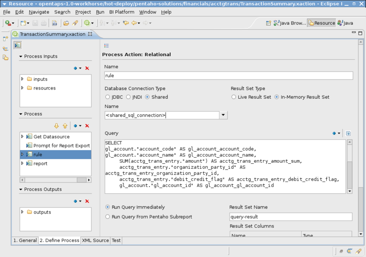Delete selected process input with red X
This screenshot has height=257, width=366.
click(x=87, y=68)
